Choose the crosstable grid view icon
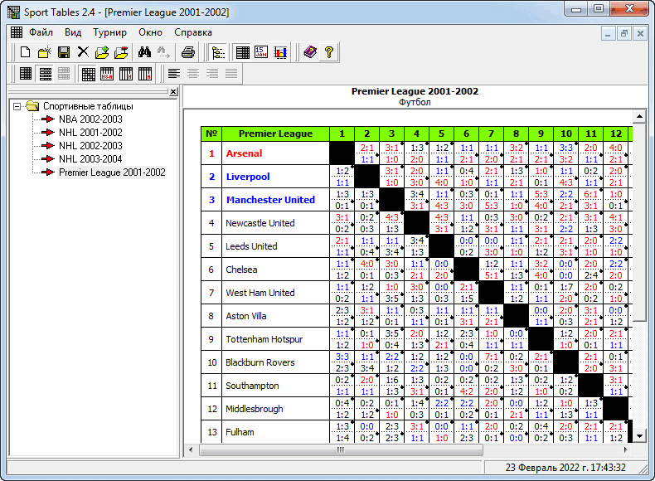 pos(88,74)
